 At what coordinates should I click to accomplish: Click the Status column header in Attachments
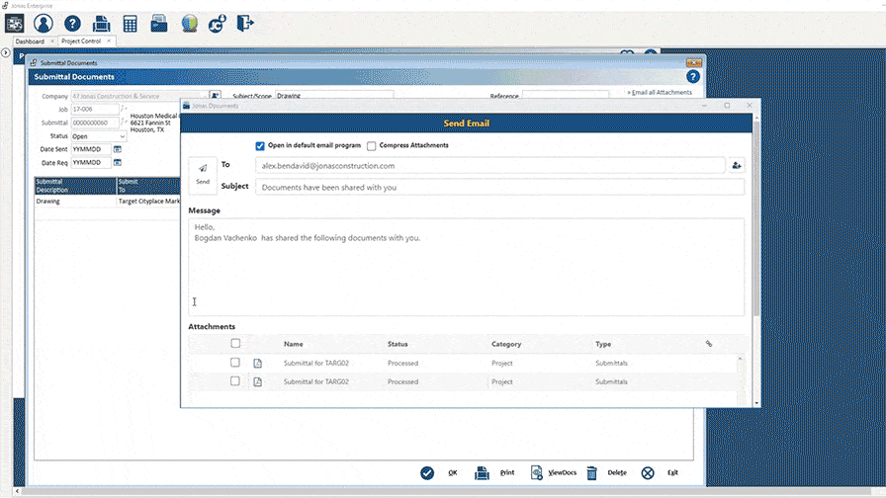coord(398,344)
